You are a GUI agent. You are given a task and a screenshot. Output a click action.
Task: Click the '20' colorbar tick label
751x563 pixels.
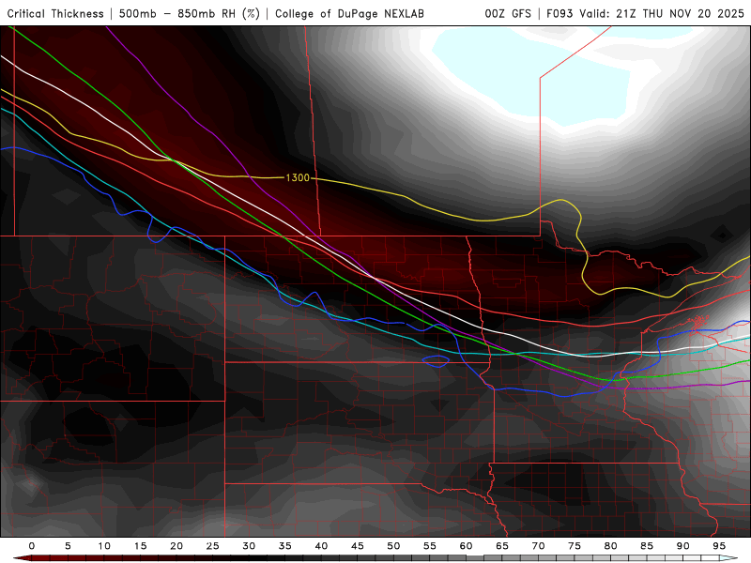(176, 546)
